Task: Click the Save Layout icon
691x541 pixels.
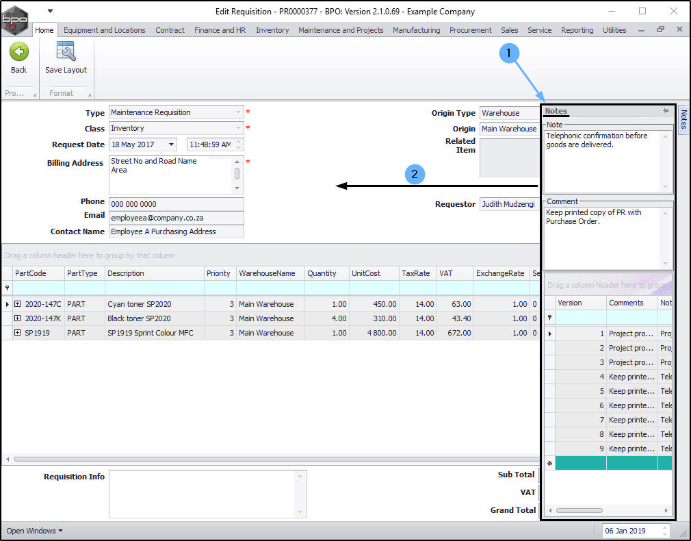Action: coord(66,52)
